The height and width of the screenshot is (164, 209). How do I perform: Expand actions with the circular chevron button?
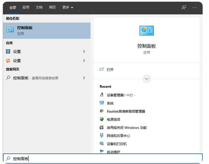point(146,79)
